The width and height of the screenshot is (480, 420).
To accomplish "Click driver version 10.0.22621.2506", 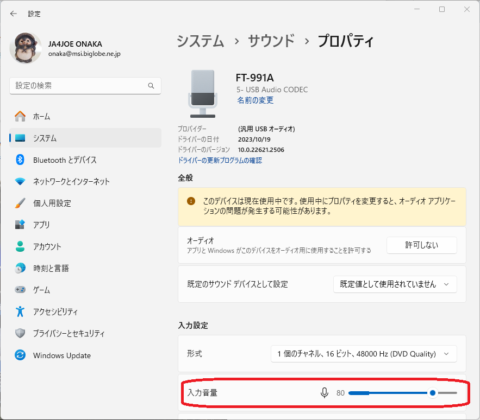I will [261, 150].
